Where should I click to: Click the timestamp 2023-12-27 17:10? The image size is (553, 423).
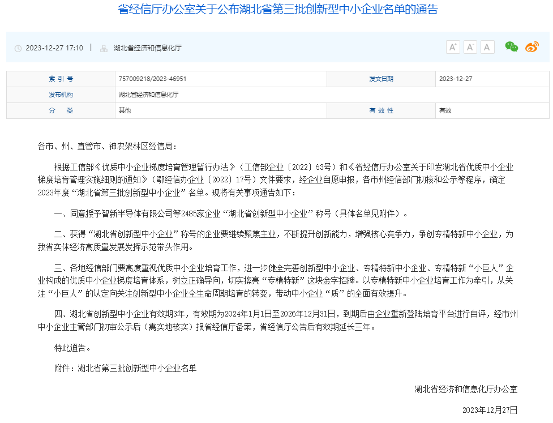click(x=54, y=48)
